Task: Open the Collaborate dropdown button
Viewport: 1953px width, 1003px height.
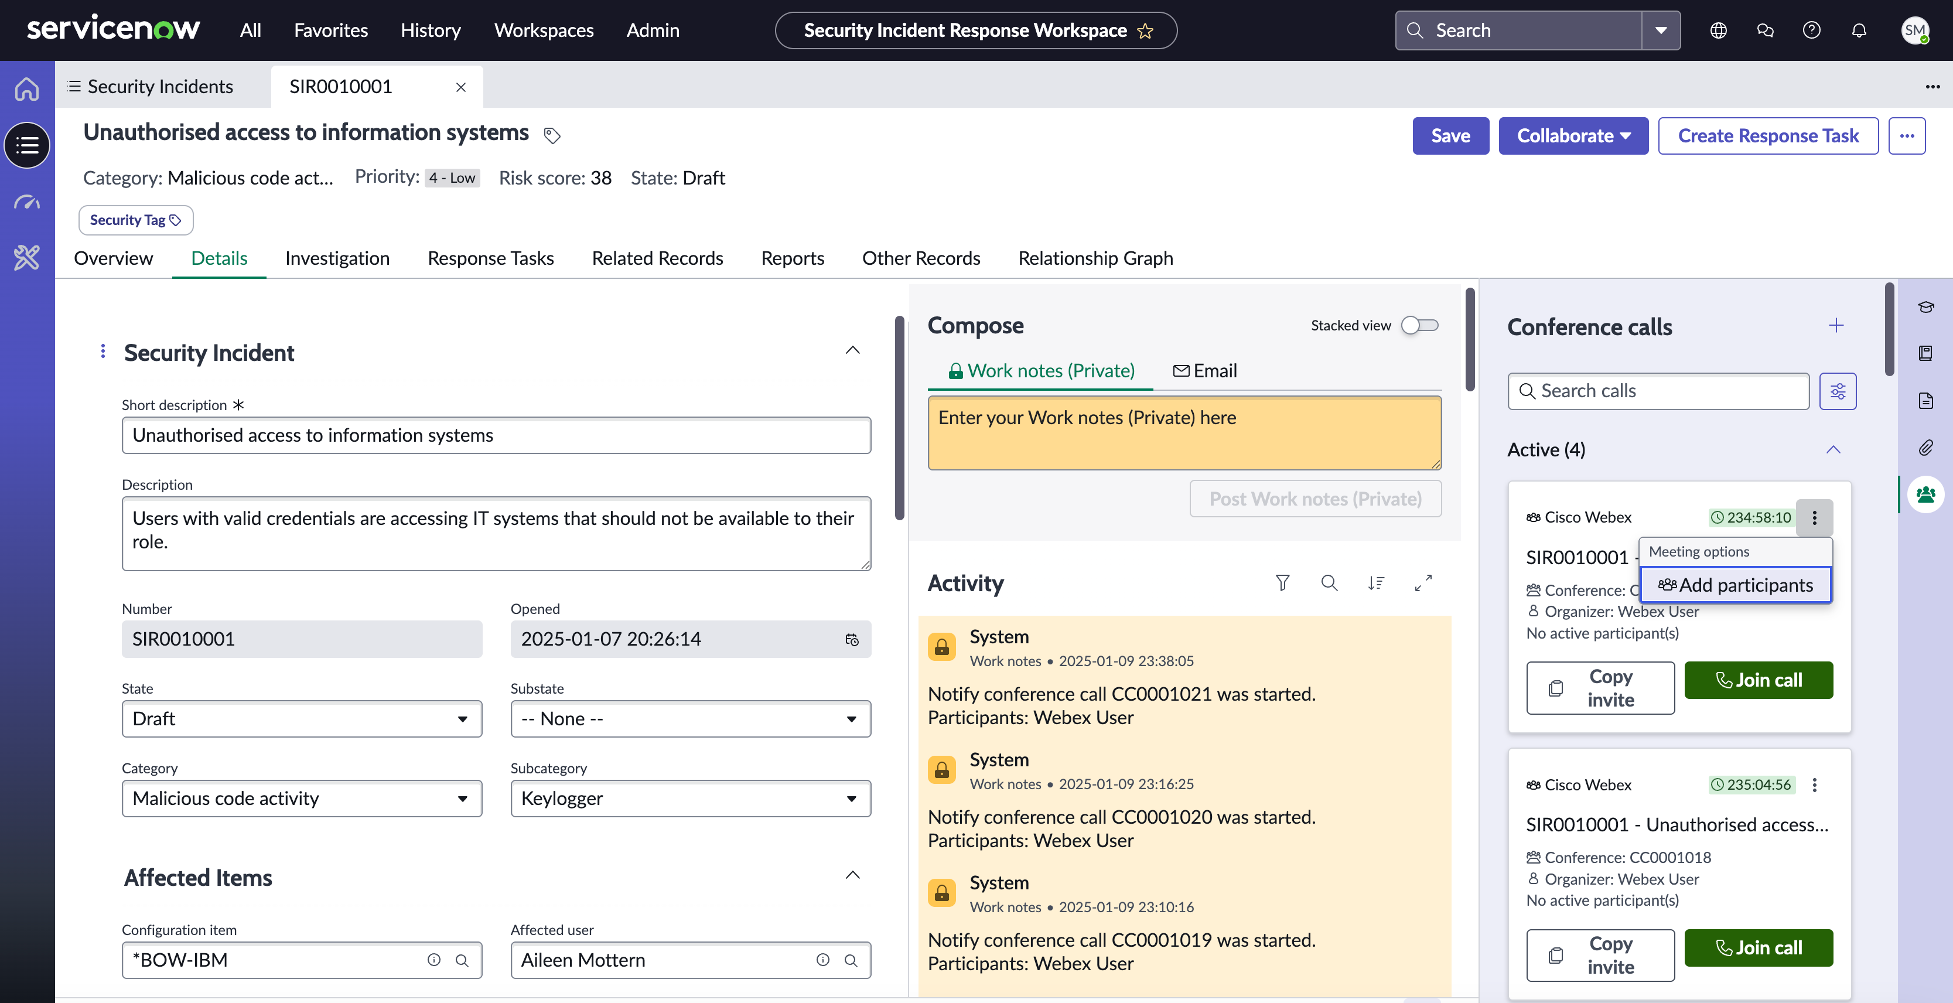Action: click(x=1573, y=136)
